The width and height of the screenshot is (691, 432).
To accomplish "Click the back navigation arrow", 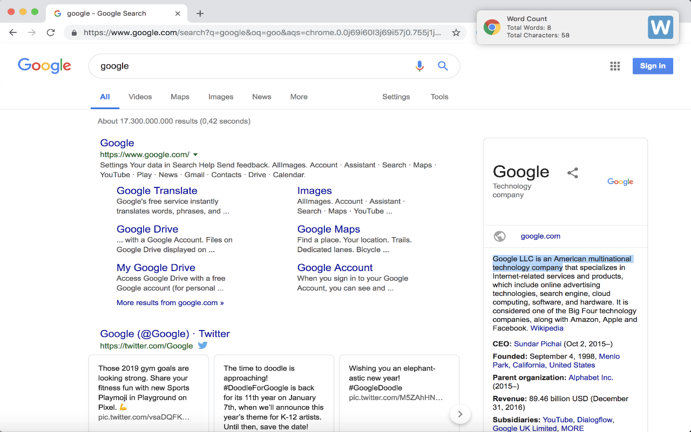I will [x=13, y=32].
